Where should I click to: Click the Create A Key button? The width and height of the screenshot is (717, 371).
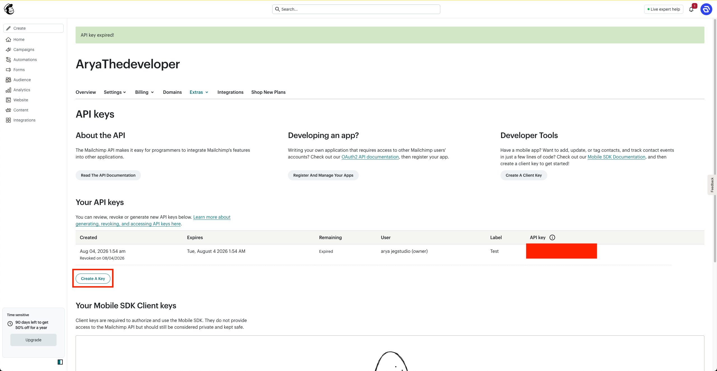click(93, 279)
